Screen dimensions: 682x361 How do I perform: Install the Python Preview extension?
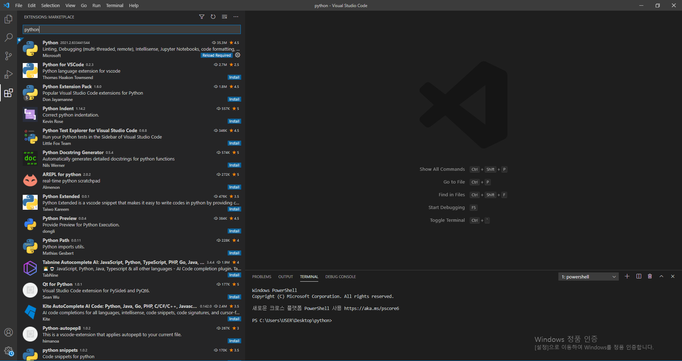(234, 231)
